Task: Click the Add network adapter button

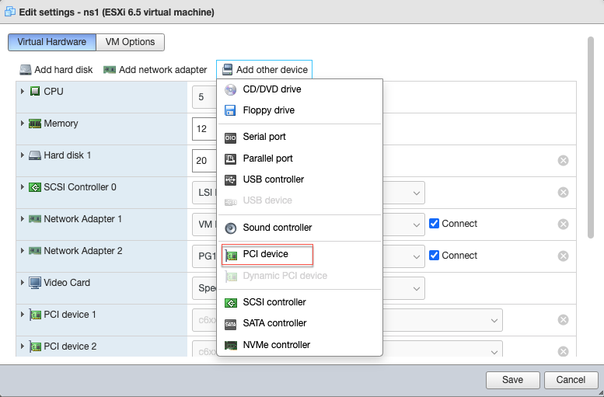Action: click(155, 70)
